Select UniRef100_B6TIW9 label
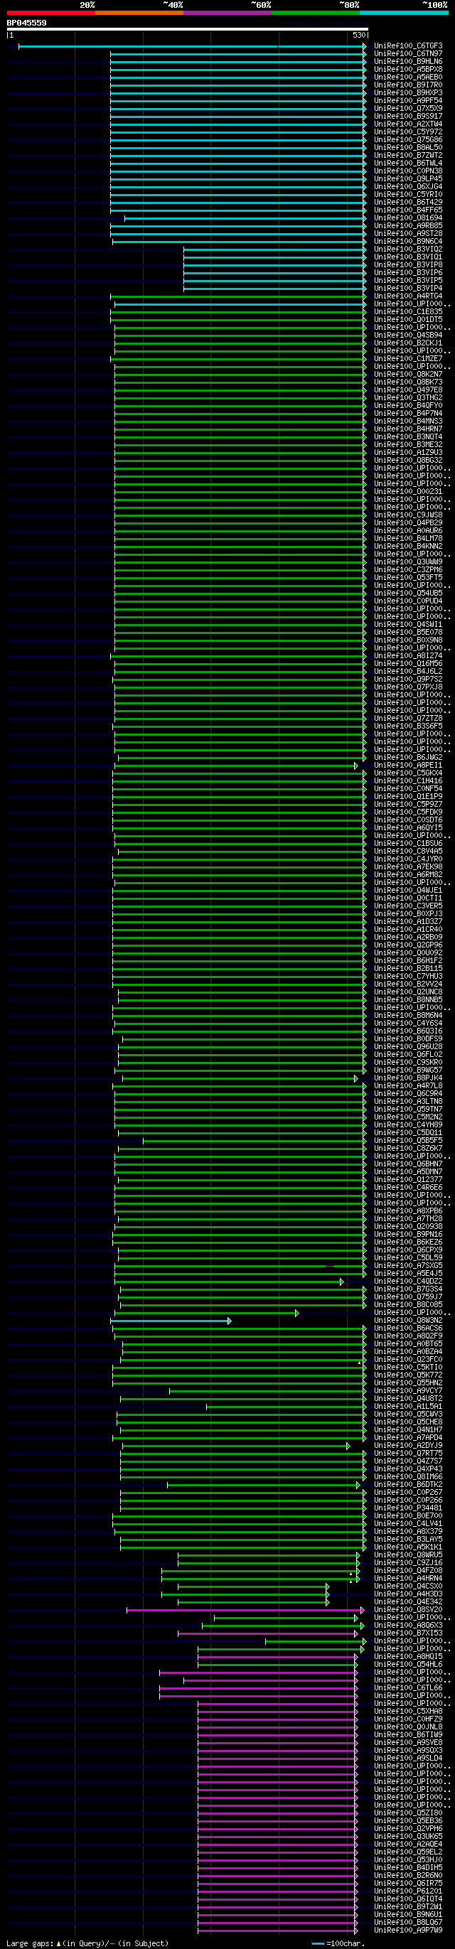This screenshot has height=1949, width=455. [x=408, y=1735]
